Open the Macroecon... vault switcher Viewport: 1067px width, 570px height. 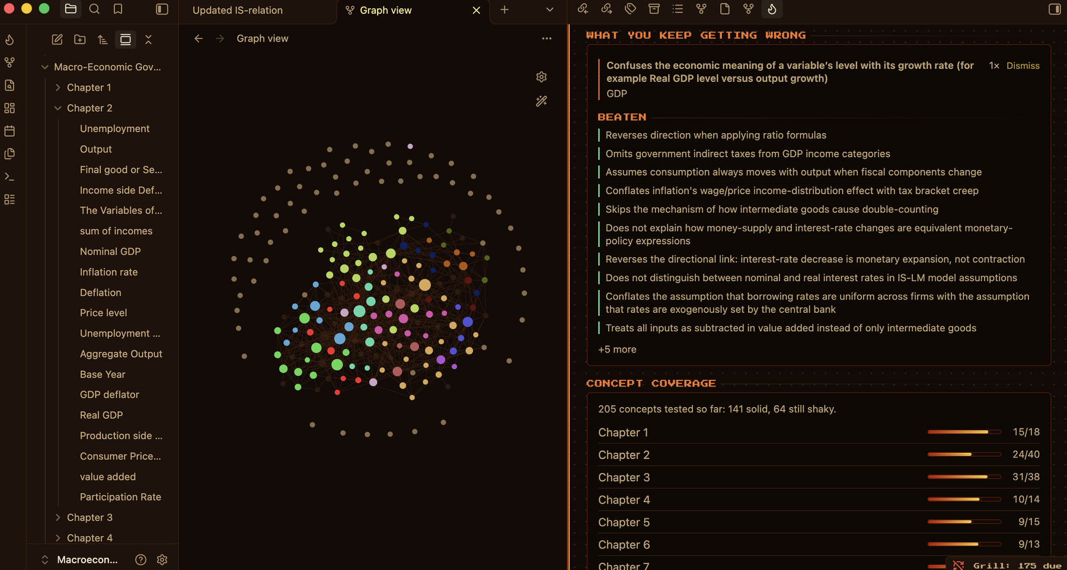tap(81, 560)
